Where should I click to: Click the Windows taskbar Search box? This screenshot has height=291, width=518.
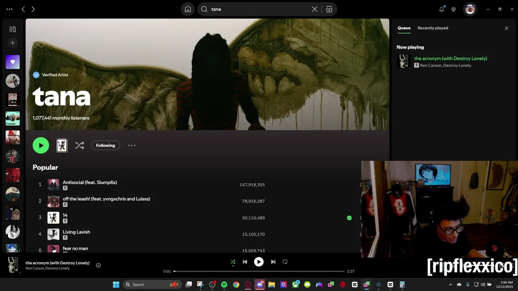click(151, 285)
